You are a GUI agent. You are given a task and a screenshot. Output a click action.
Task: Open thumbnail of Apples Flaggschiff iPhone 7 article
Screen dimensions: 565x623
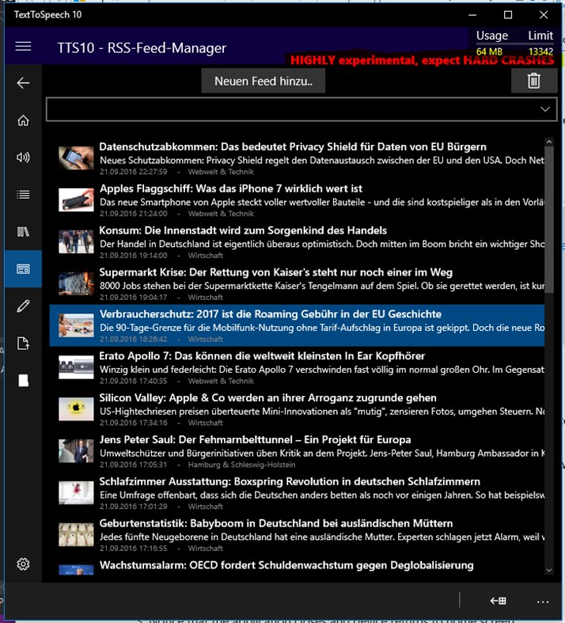(x=76, y=199)
